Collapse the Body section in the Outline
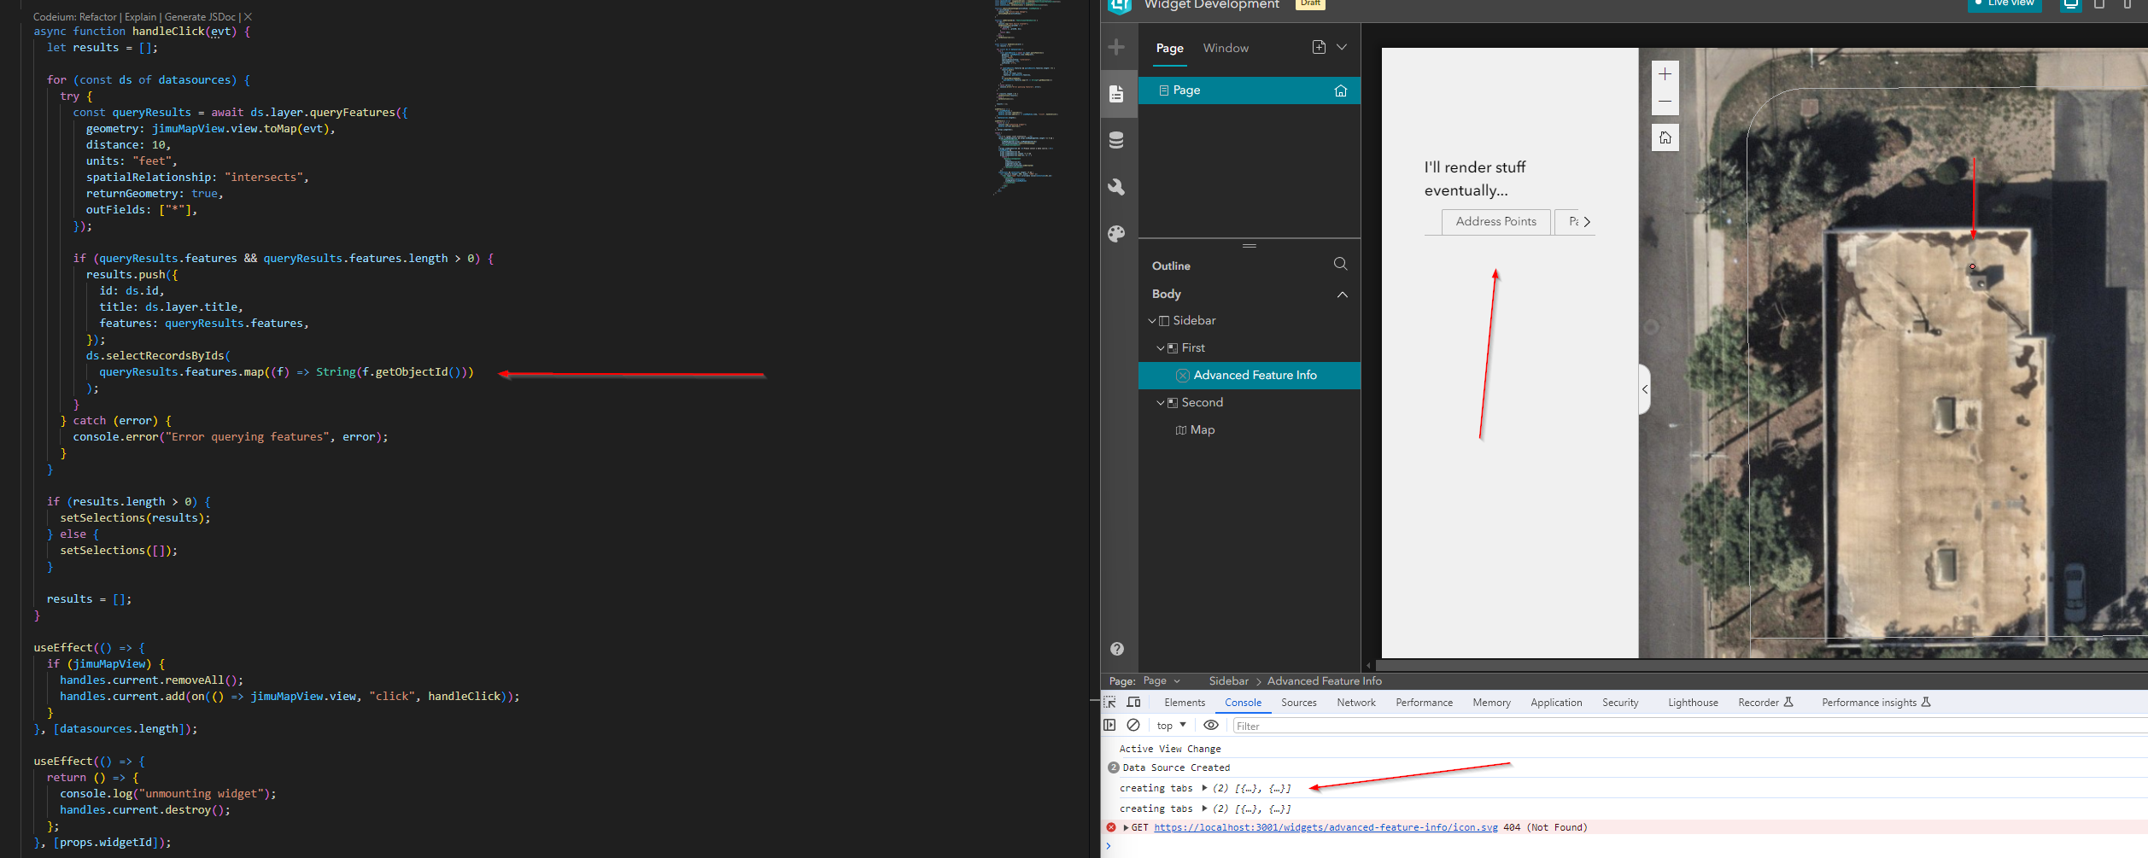 point(1343,294)
